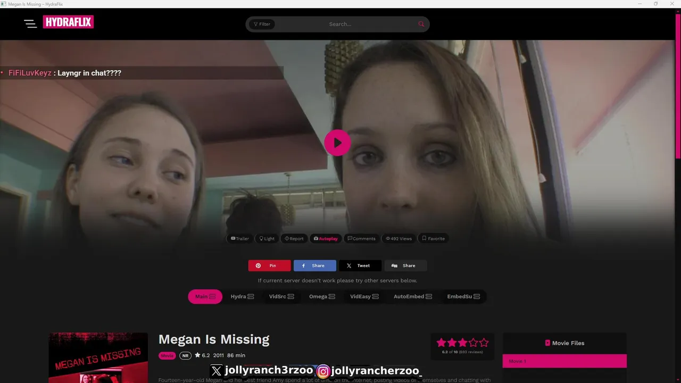681x383 pixels.
Task: Toggle the Light mode for player
Action: 267,238
